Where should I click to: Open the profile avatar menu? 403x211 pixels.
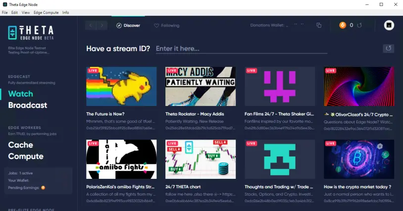pos(389,25)
